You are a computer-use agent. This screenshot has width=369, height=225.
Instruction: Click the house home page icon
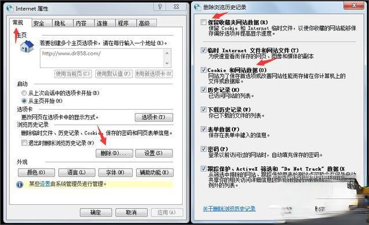tap(27, 46)
